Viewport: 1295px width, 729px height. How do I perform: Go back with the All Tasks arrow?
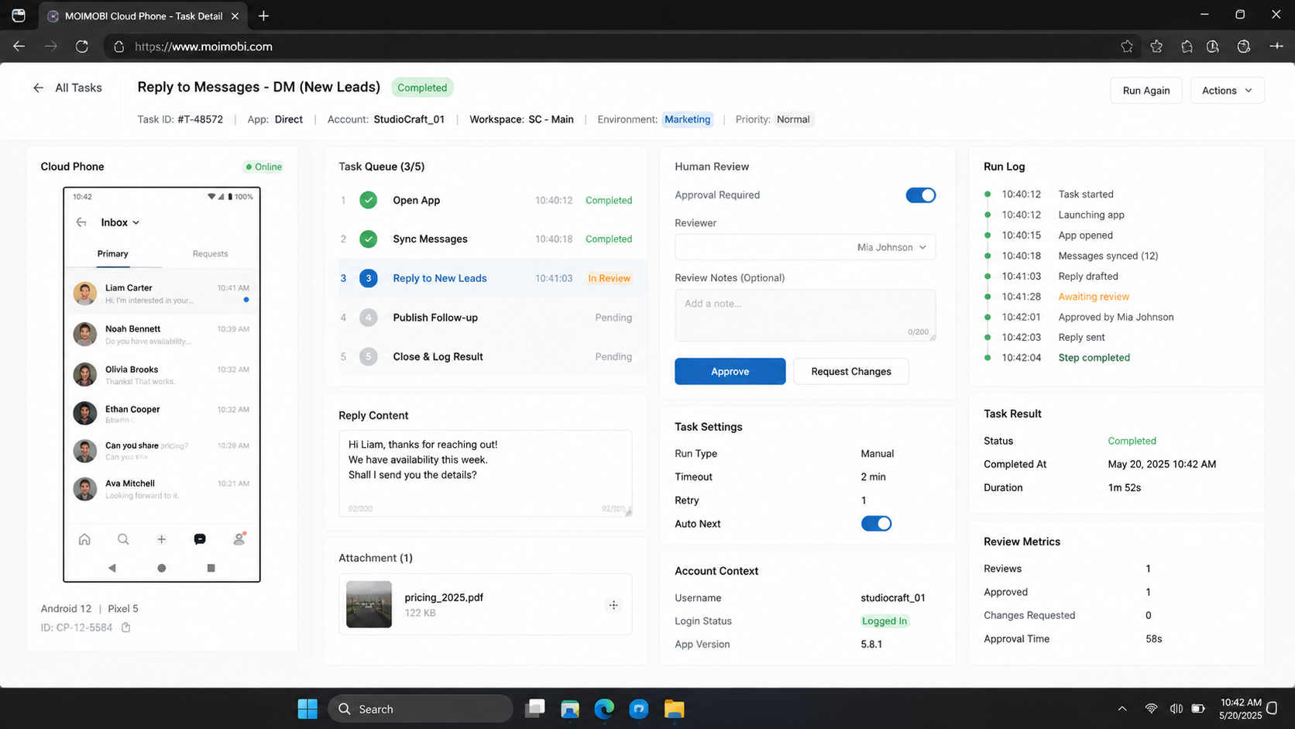point(38,88)
